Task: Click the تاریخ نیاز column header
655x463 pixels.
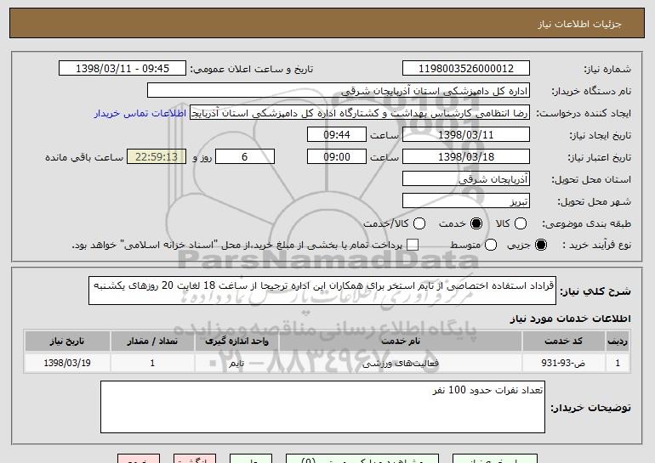Action: 67,342
